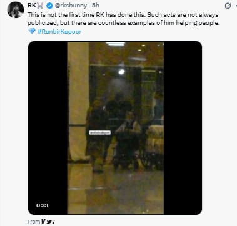Click the seated person in the video
Image resolution: width=237 pixels, height=226 pixels.
pos(128,139)
